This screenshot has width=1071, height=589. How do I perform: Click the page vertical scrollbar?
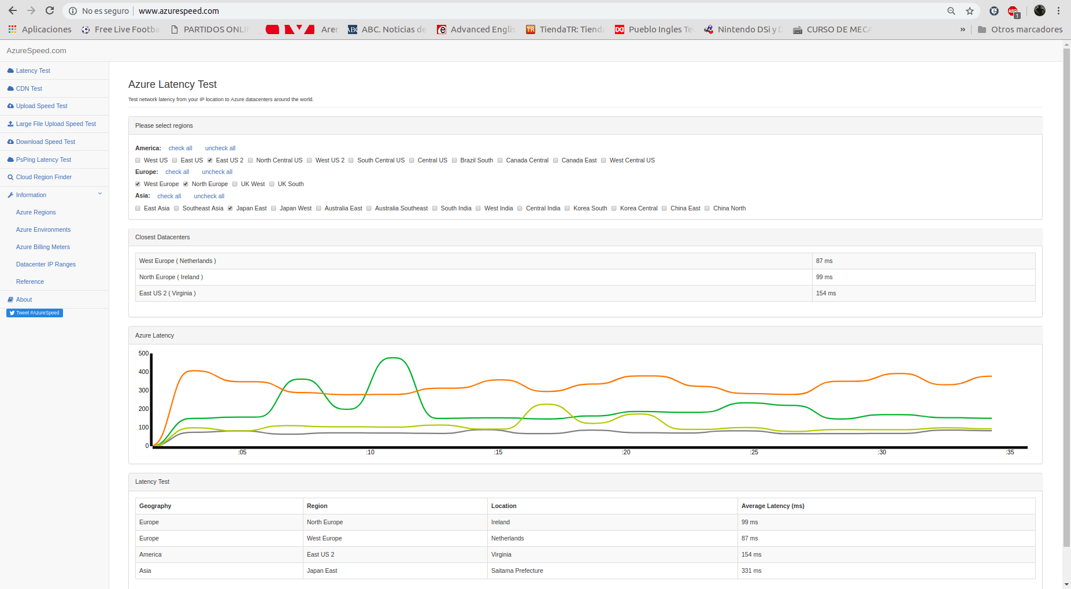tap(1066, 298)
